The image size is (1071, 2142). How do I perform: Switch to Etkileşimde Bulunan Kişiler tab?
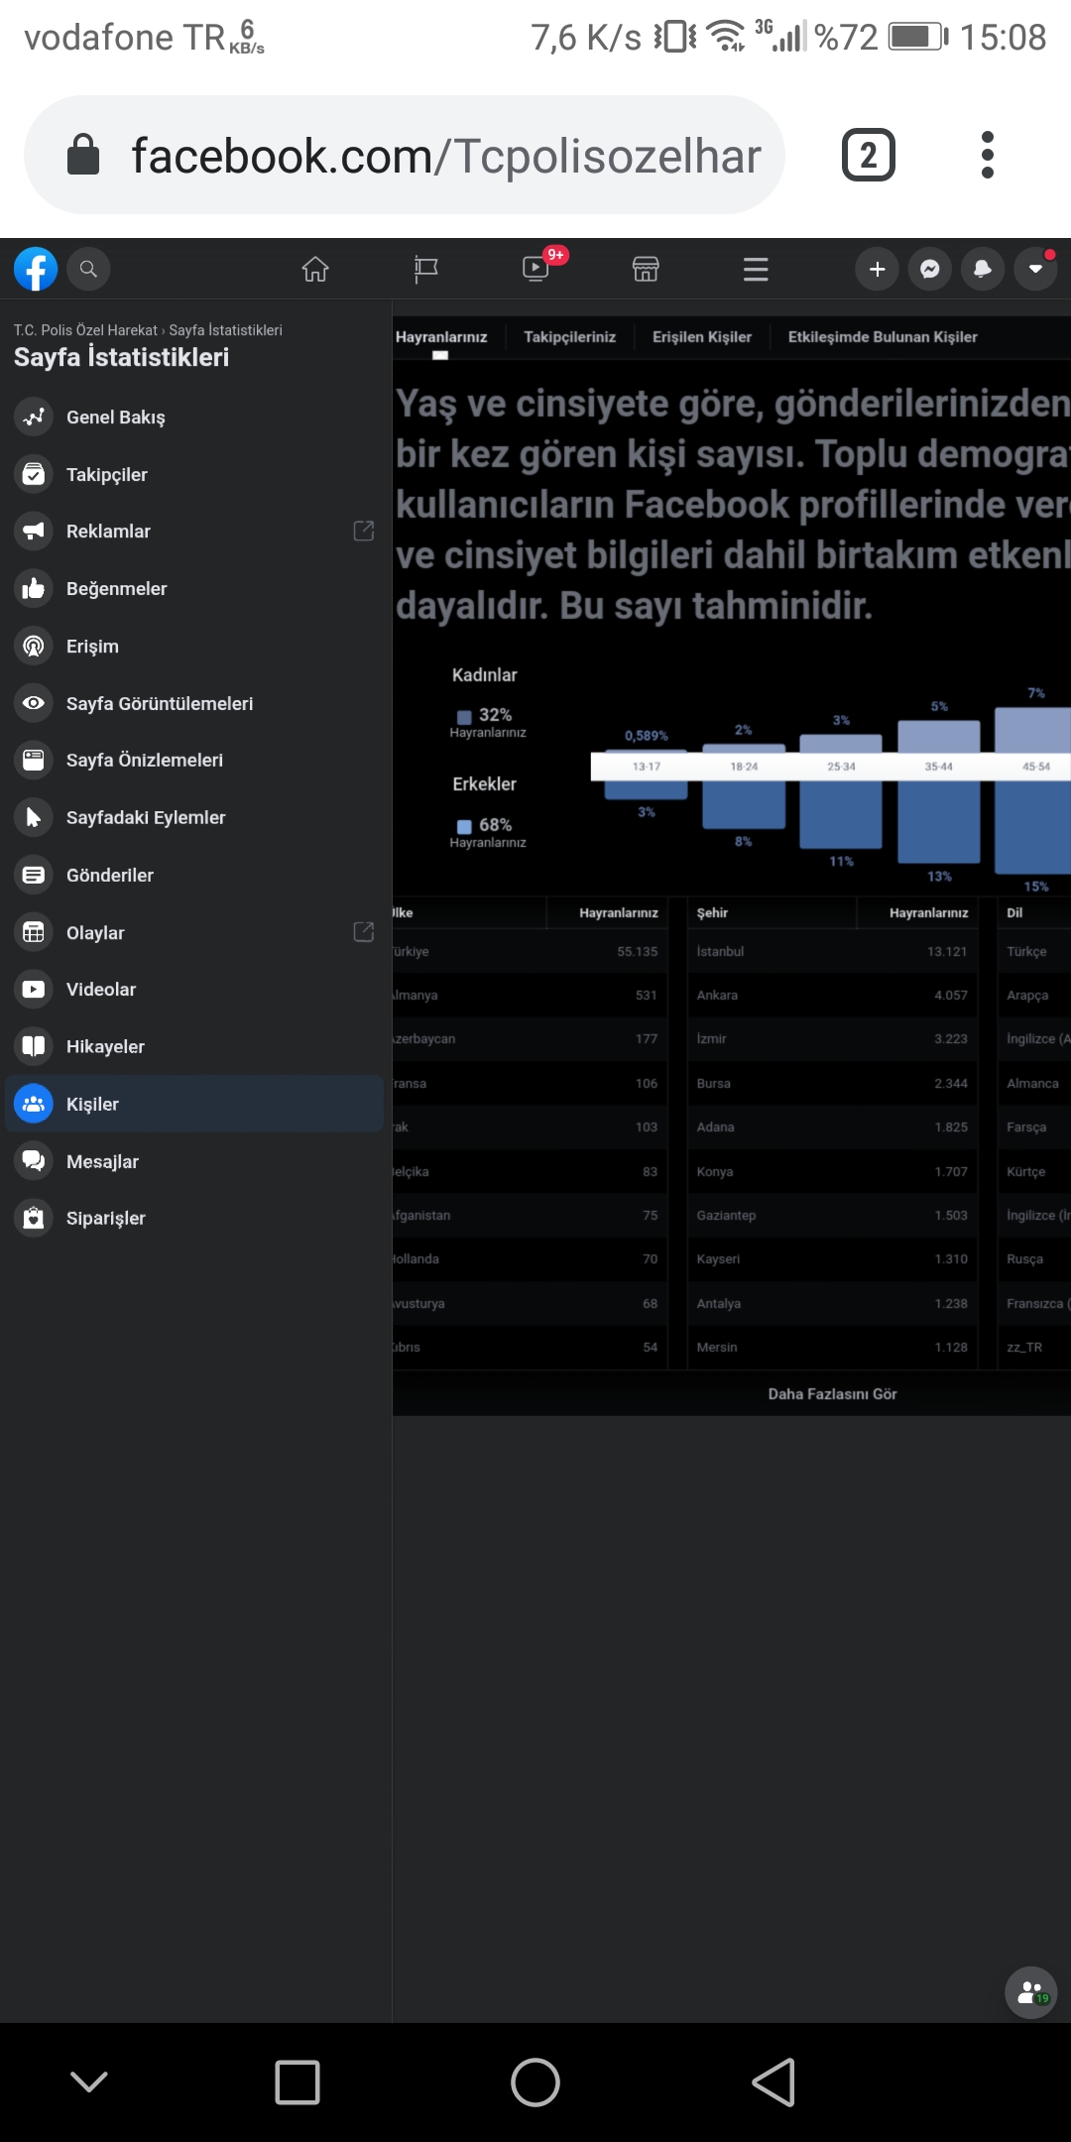(883, 337)
